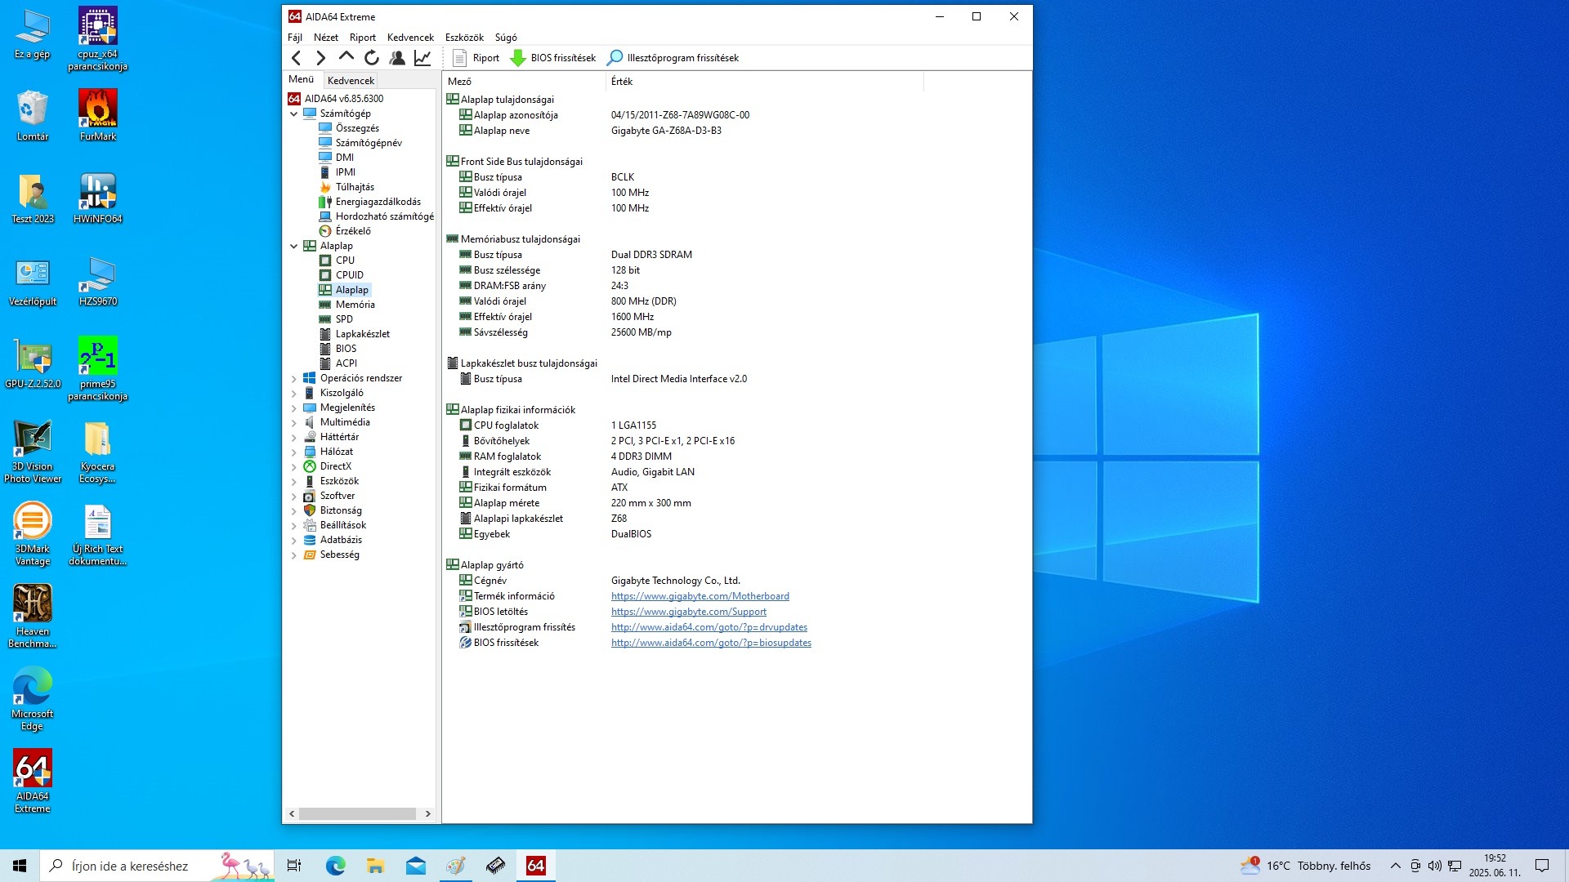
Task: Select Összegzés in the tree
Action: (357, 128)
